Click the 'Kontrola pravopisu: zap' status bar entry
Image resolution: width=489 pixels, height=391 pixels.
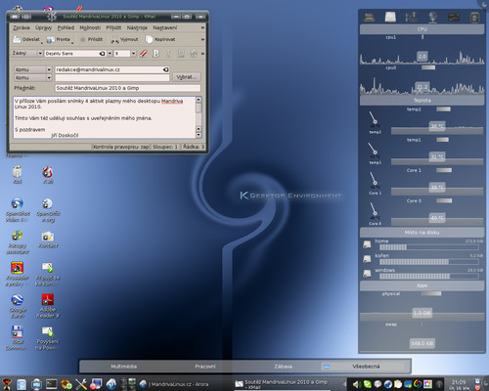pos(121,147)
